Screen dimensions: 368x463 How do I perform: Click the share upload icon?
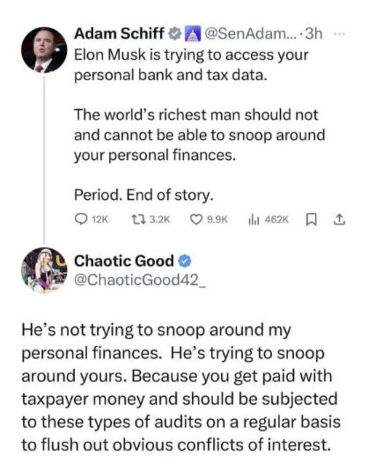[339, 219]
